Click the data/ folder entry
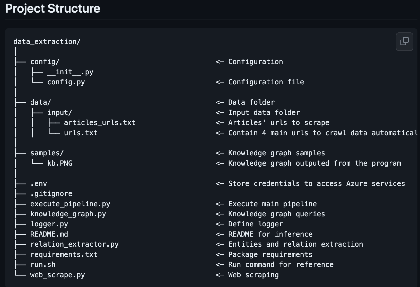The image size is (420, 287). (x=40, y=102)
